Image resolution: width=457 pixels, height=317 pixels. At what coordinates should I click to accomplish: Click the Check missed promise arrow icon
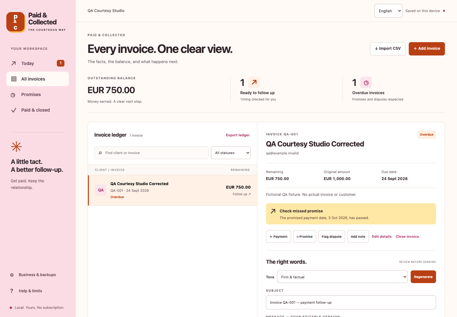pos(273,211)
